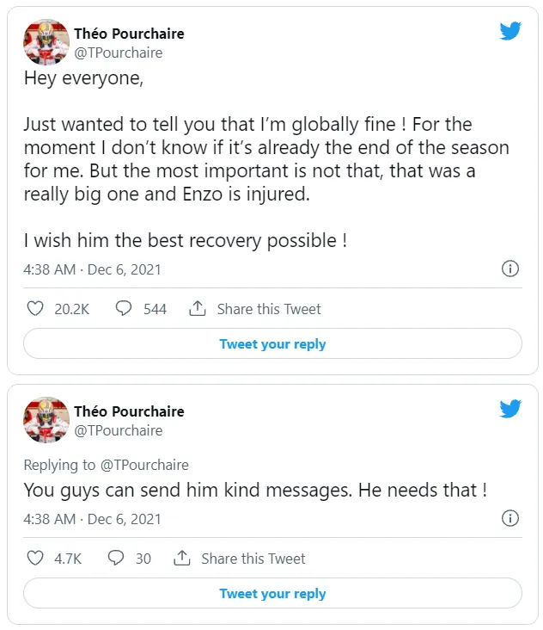
Task: Click the Twitter bird logo in reply tweet
Action: coord(510,410)
